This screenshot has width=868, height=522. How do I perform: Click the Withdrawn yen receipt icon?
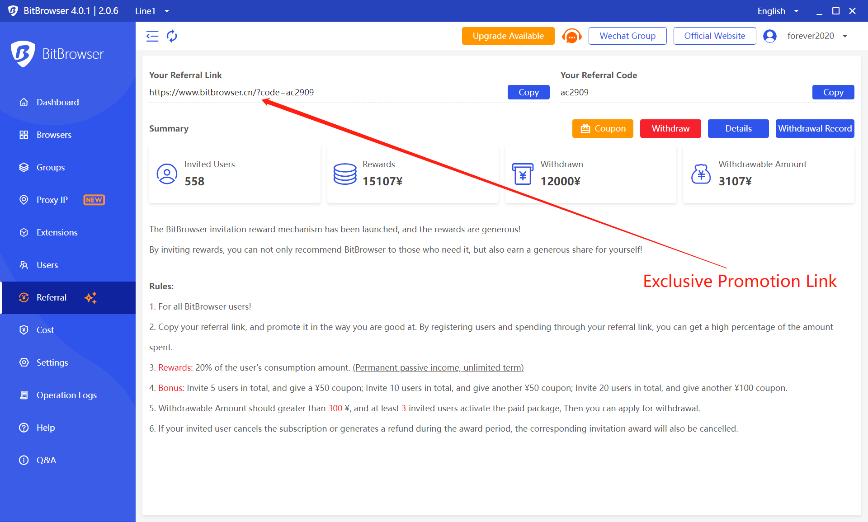pyautogui.click(x=523, y=174)
